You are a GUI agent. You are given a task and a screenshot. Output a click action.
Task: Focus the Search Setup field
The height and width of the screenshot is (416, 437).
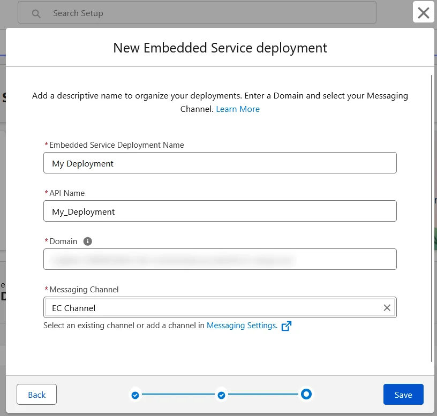click(x=204, y=13)
